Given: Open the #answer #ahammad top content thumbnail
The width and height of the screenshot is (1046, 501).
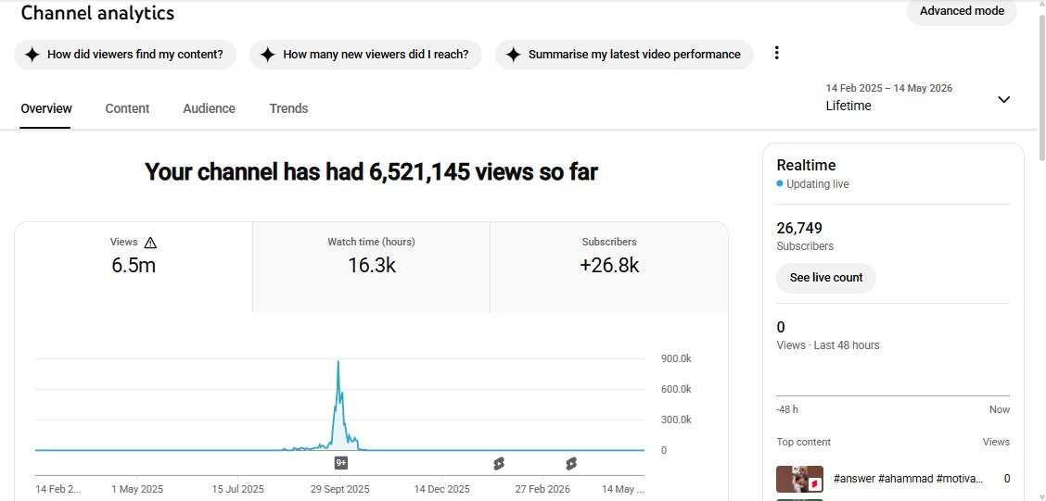Looking at the screenshot, I should [x=799, y=479].
